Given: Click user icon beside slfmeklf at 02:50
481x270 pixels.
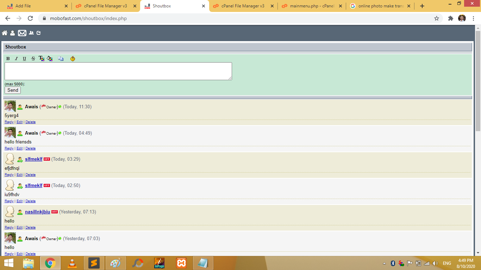Looking at the screenshot, I should tap(20, 186).
